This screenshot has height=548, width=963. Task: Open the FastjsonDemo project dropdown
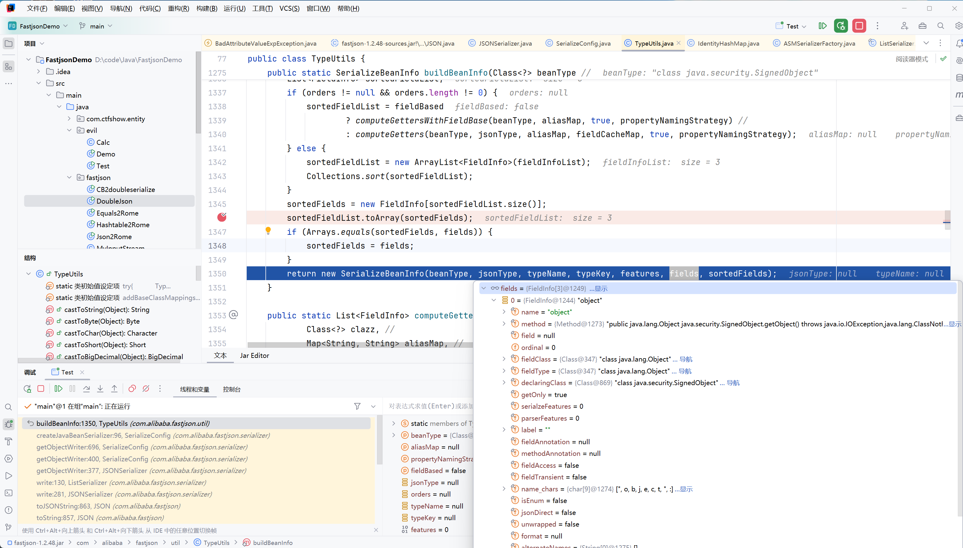pyautogui.click(x=38, y=26)
